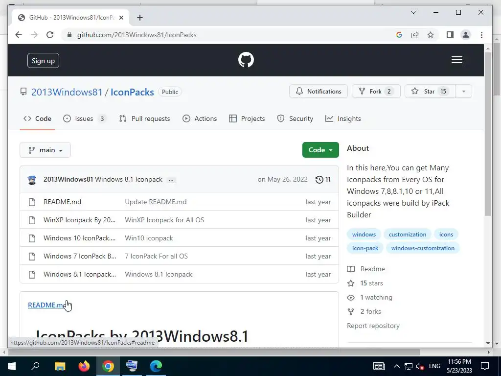Open the Projects tab
501x376 pixels.
(247, 118)
